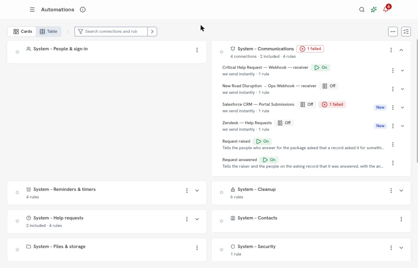The height and width of the screenshot is (268, 418).
Task: Open the Request answered rule
Action: tap(240, 160)
